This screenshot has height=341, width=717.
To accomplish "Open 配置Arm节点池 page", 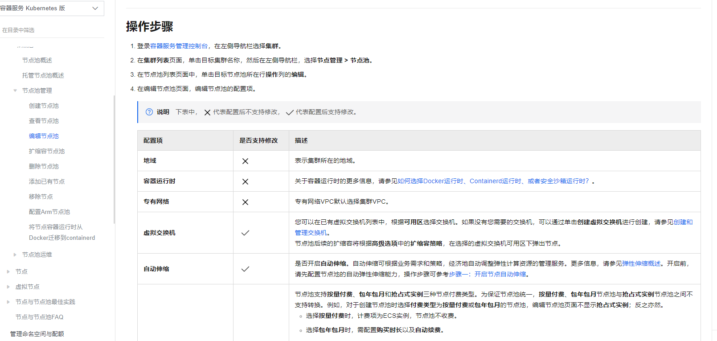I will (49, 212).
